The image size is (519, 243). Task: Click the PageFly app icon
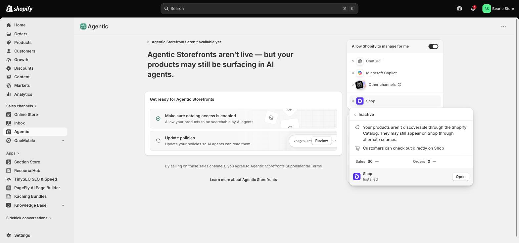(9, 188)
